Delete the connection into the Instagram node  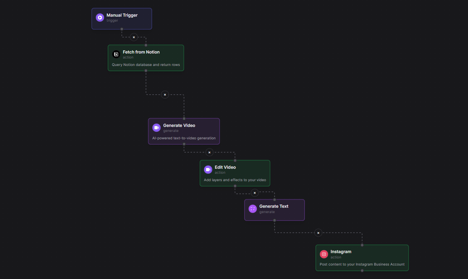[x=318, y=233]
